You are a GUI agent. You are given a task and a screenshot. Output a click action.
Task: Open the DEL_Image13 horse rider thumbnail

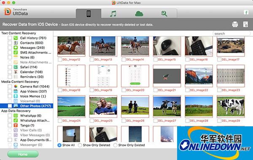click(103, 46)
